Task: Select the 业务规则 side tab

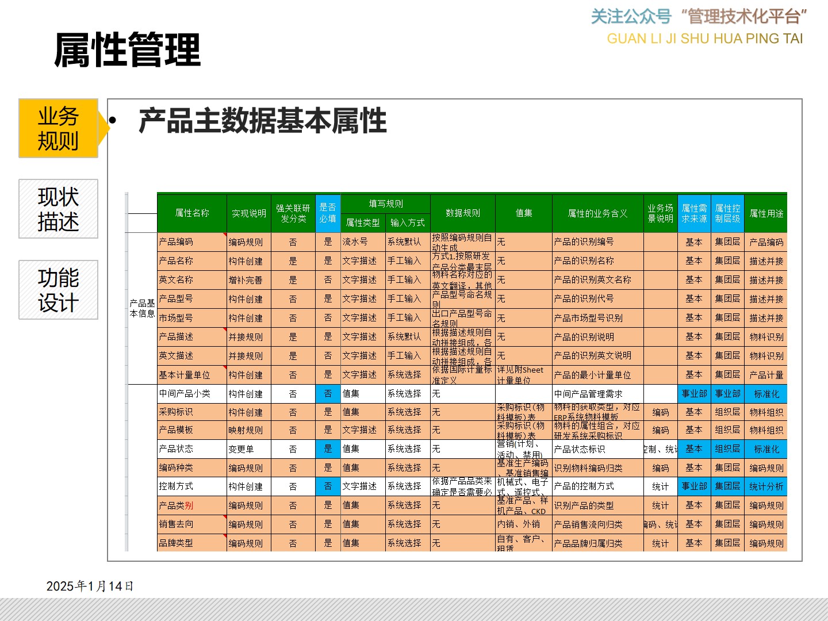Action: (x=58, y=128)
